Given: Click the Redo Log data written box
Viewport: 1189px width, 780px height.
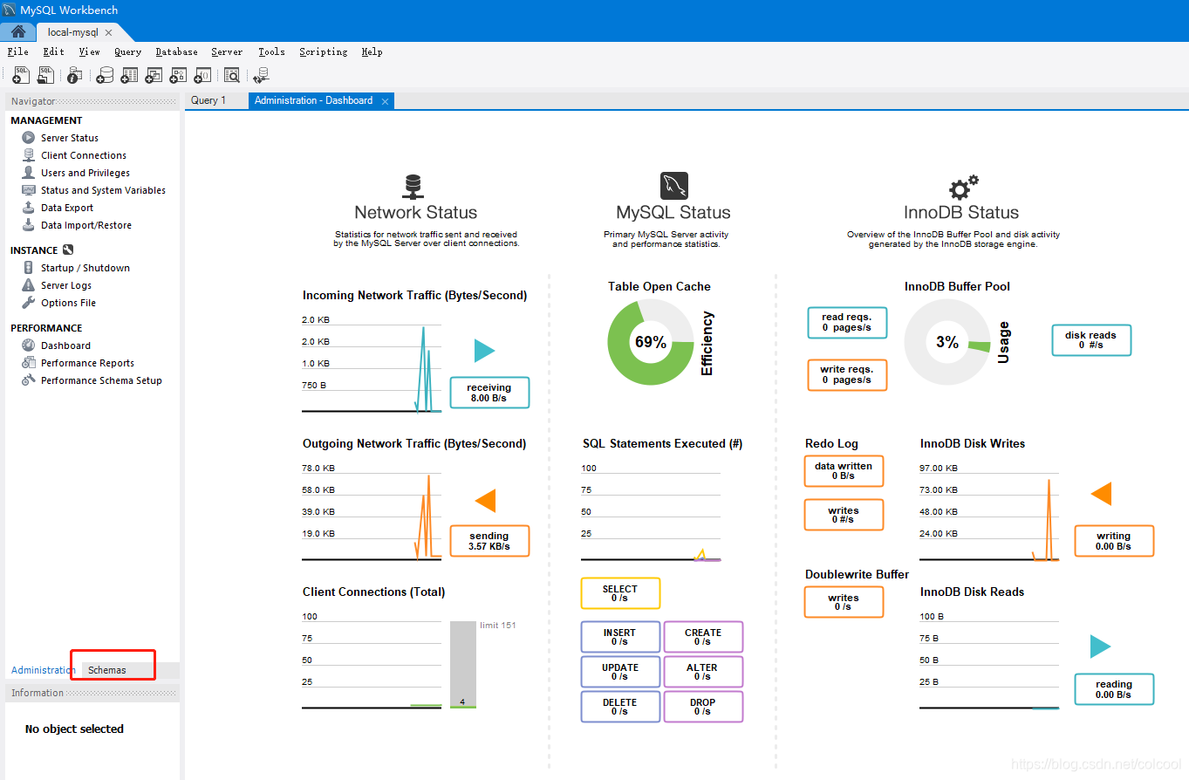Looking at the screenshot, I should point(844,471).
